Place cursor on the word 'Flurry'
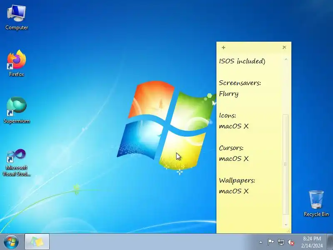The width and height of the screenshot is (333, 250). pyautogui.click(x=229, y=94)
